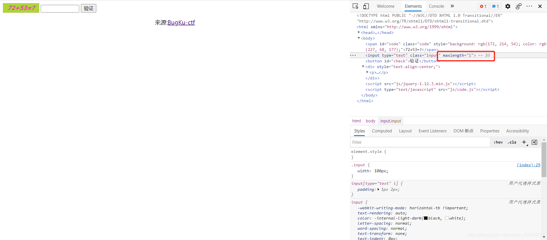Open the BugKu-ctf link
The image size is (547, 240).
181,22
